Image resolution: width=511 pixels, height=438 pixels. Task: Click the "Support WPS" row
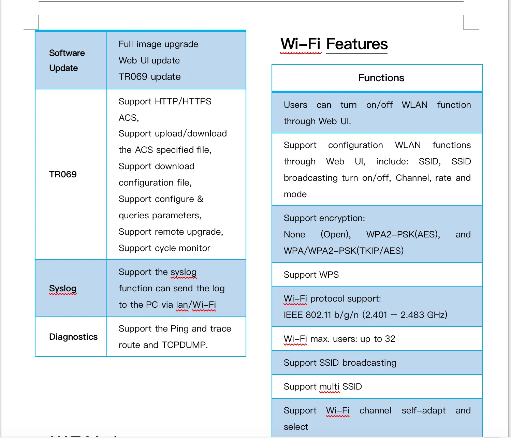point(377,275)
